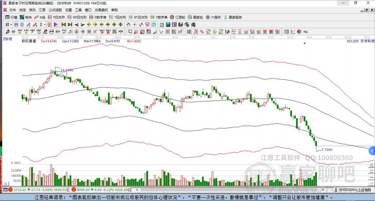Click the colorful triangle play icon

click(56, 24)
